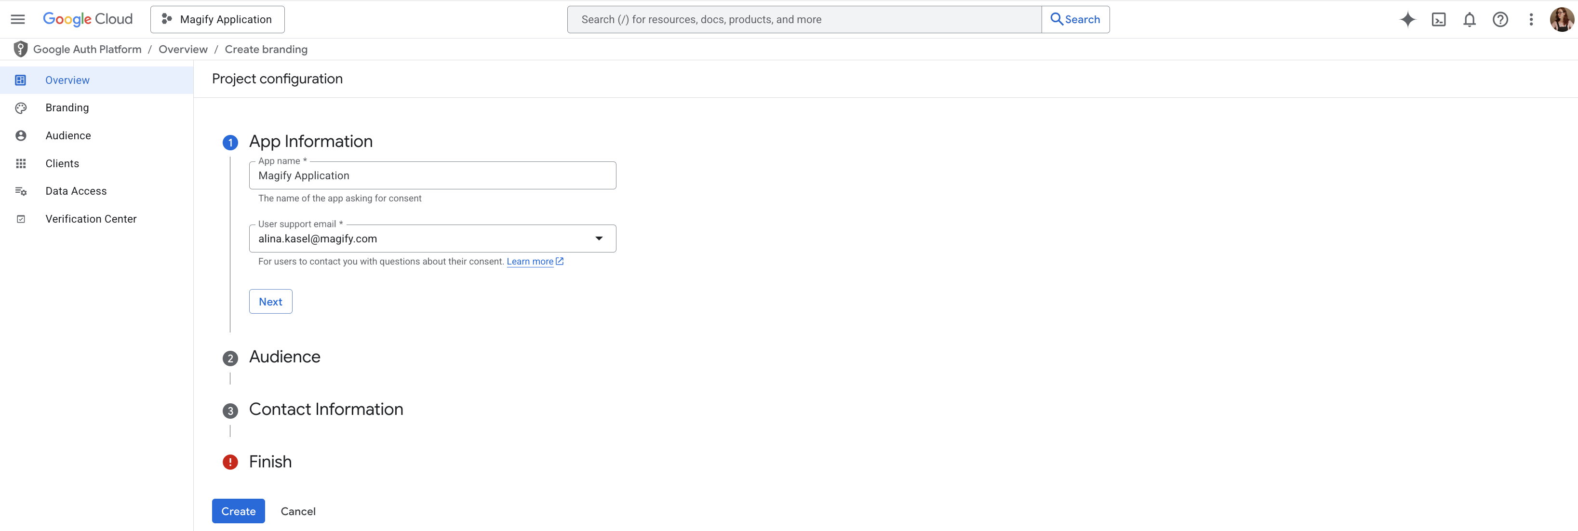Expand the user support email dropdown

click(599, 238)
